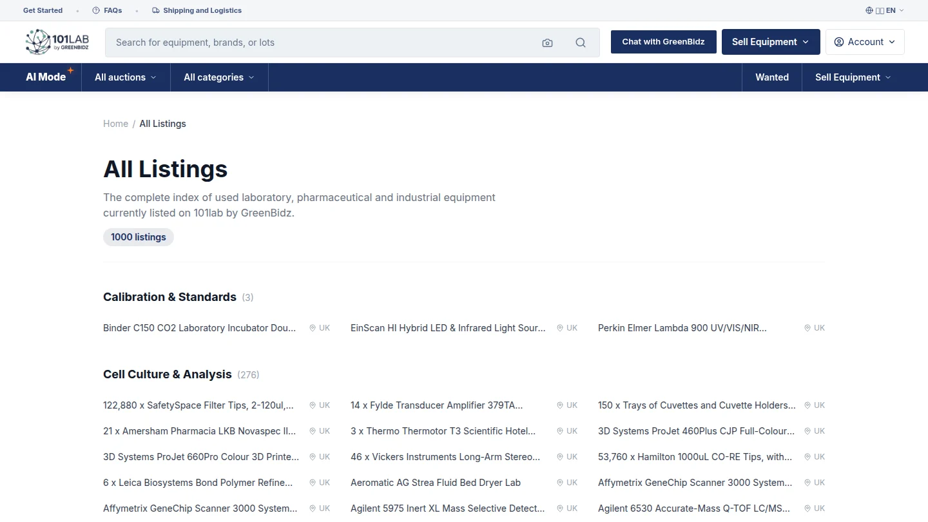928x522 pixels.
Task: Open the Account dropdown
Action: point(865,42)
